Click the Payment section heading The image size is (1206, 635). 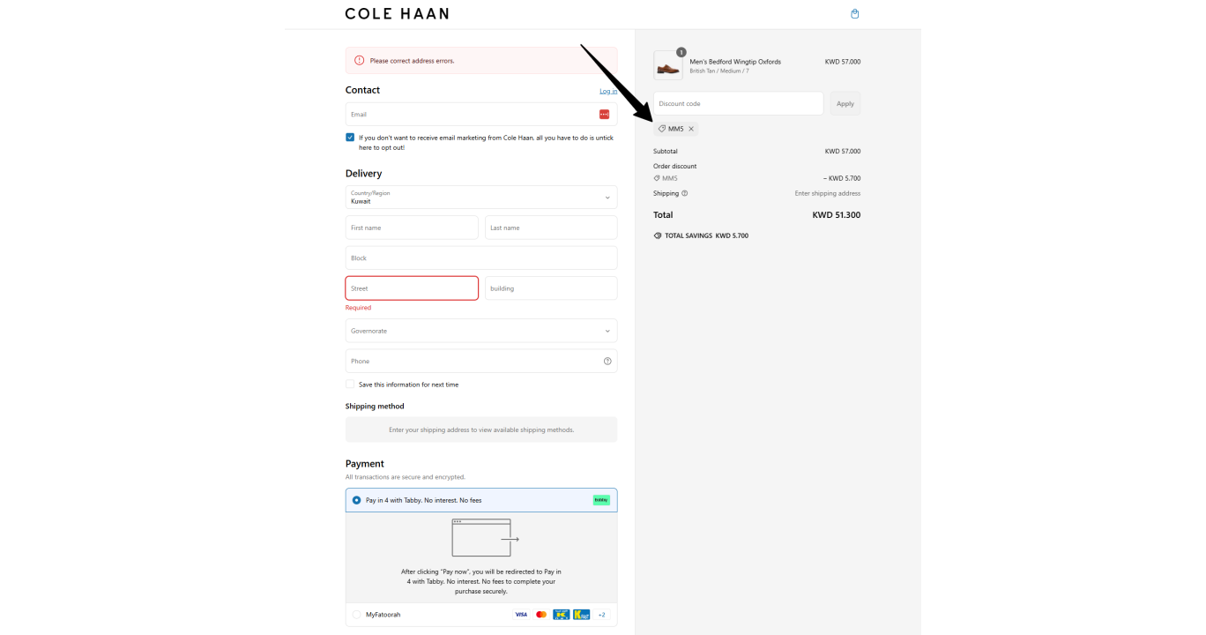point(365,464)
